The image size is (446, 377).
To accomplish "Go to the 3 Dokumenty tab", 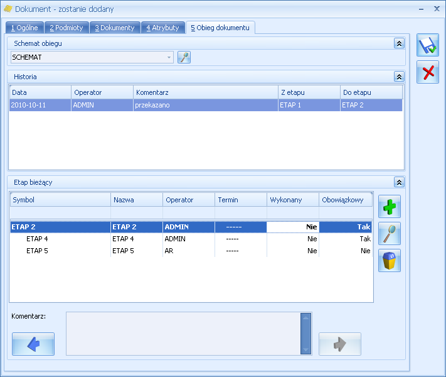I will [115, 28].
